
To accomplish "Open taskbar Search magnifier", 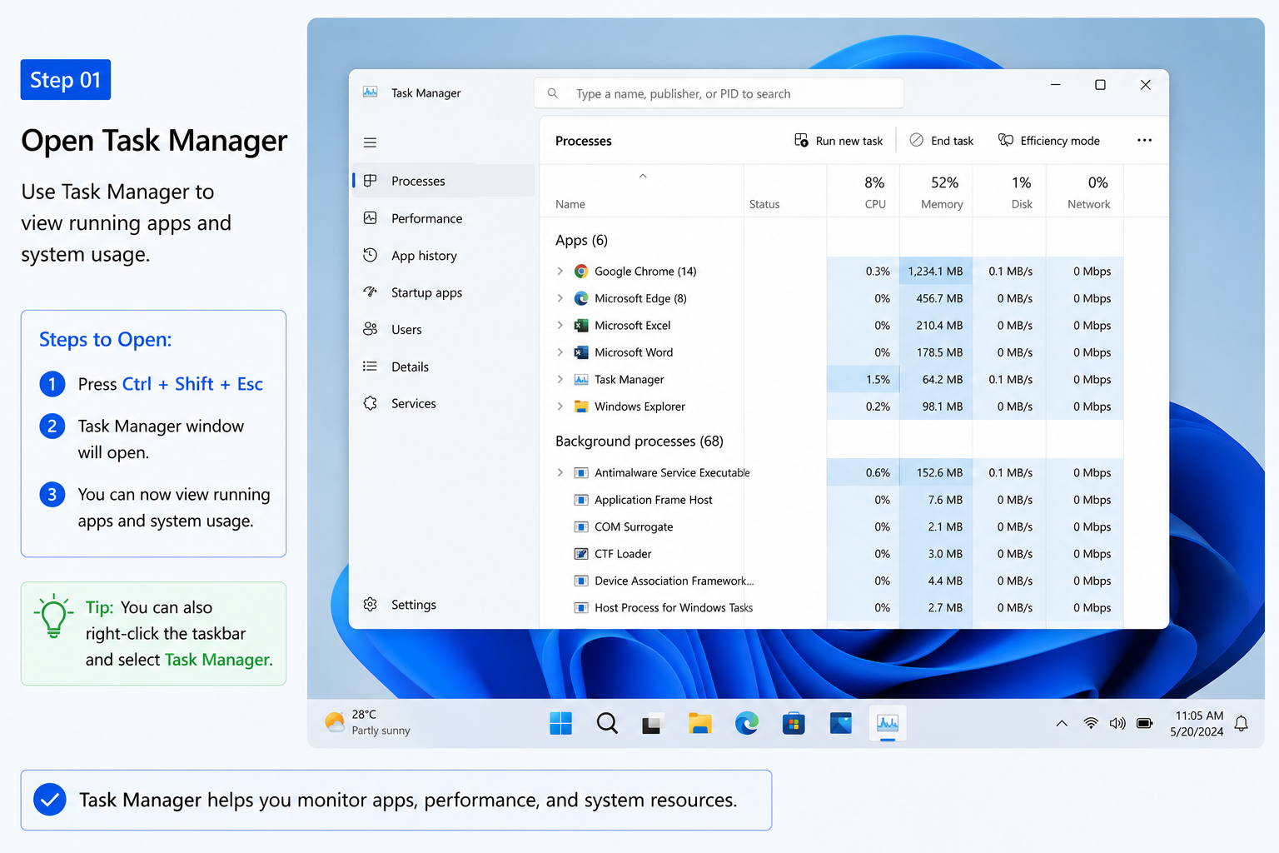I will coord(607,723).
